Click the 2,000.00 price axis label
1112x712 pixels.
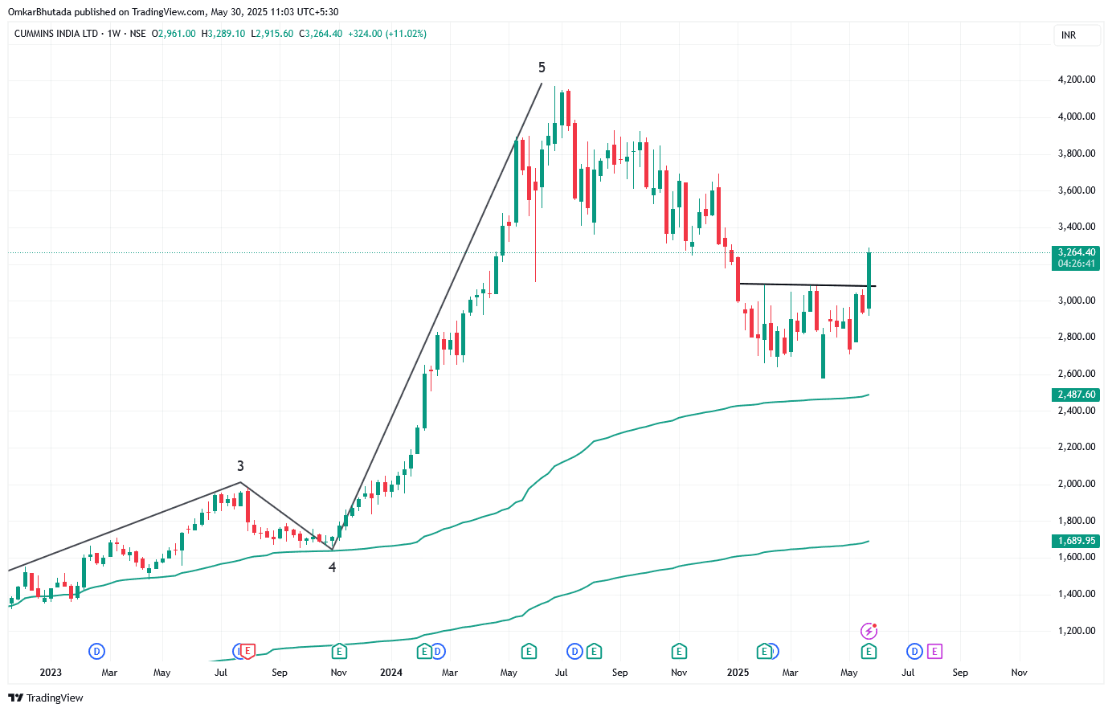pyautogui.click(x=1077, y=484)
